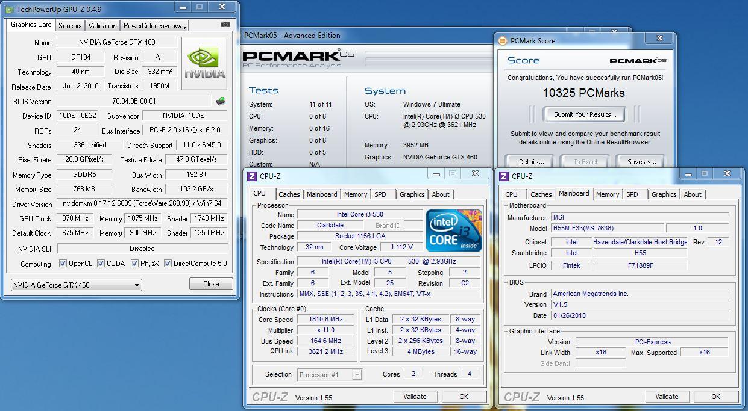Click the Driver Version field in GPU-Z
Image resolution: width=748 pixels, height=411 pixels.
point(142,204)
